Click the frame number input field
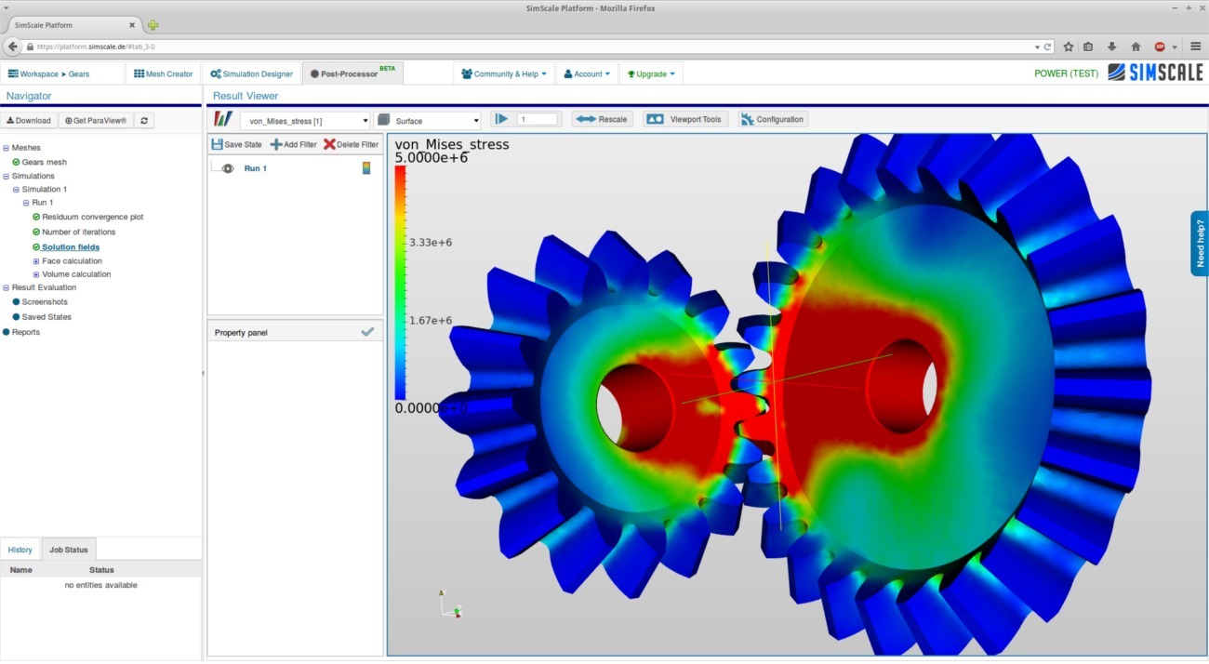Screen dimensions: 1209x664 pyautogui.click(x=537, y=119)
